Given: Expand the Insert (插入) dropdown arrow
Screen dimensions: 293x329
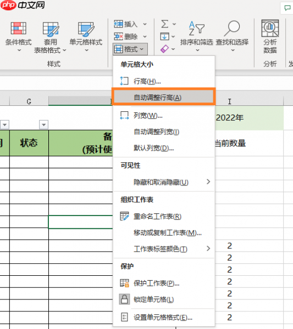Looking at the screenshot, I should [x=145, y=24].
